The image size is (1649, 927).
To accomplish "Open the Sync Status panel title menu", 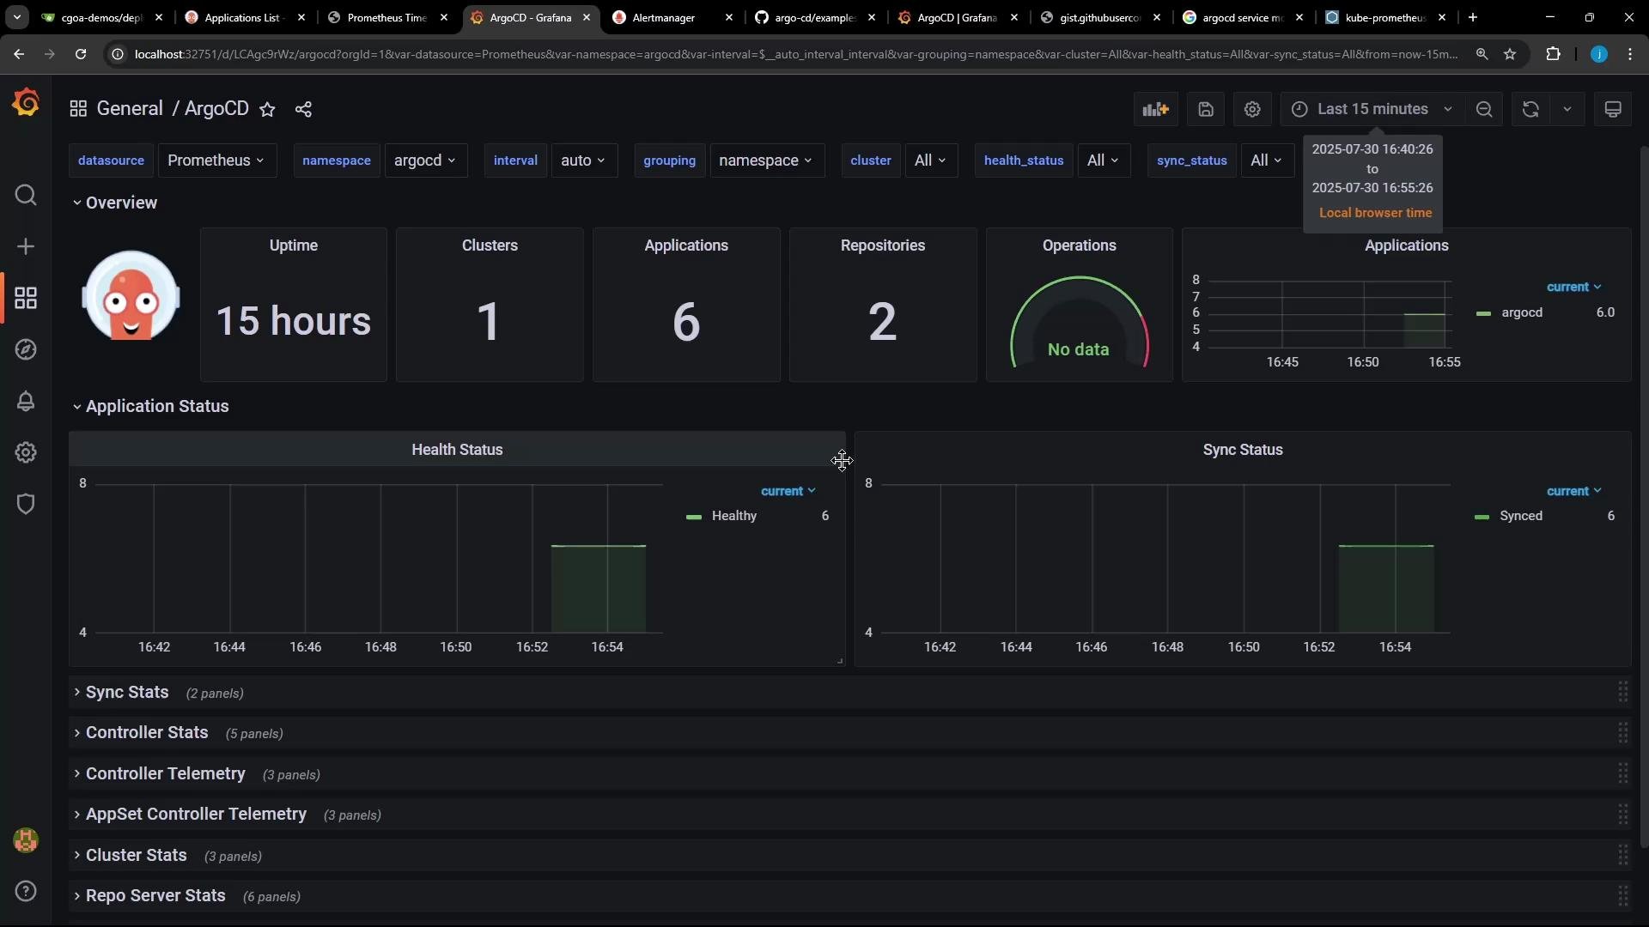I will (x=1243, y=450).
